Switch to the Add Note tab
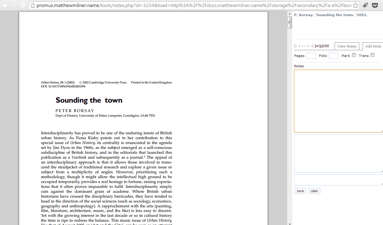The image size is (383, 225). click(x=373, y=46)
